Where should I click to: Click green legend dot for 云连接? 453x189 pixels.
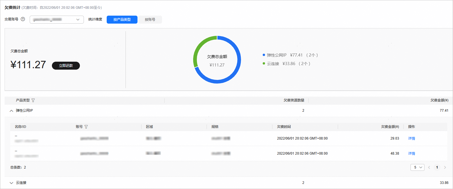(x=264, y=64)
